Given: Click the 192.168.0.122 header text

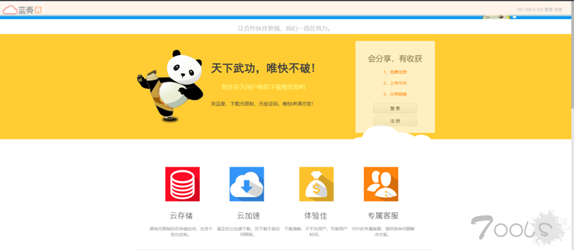Looking at the screenshot, I should (x=529, y=9).
